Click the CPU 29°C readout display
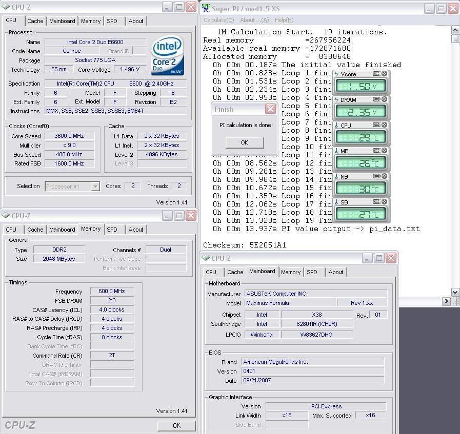 (361, 138)
